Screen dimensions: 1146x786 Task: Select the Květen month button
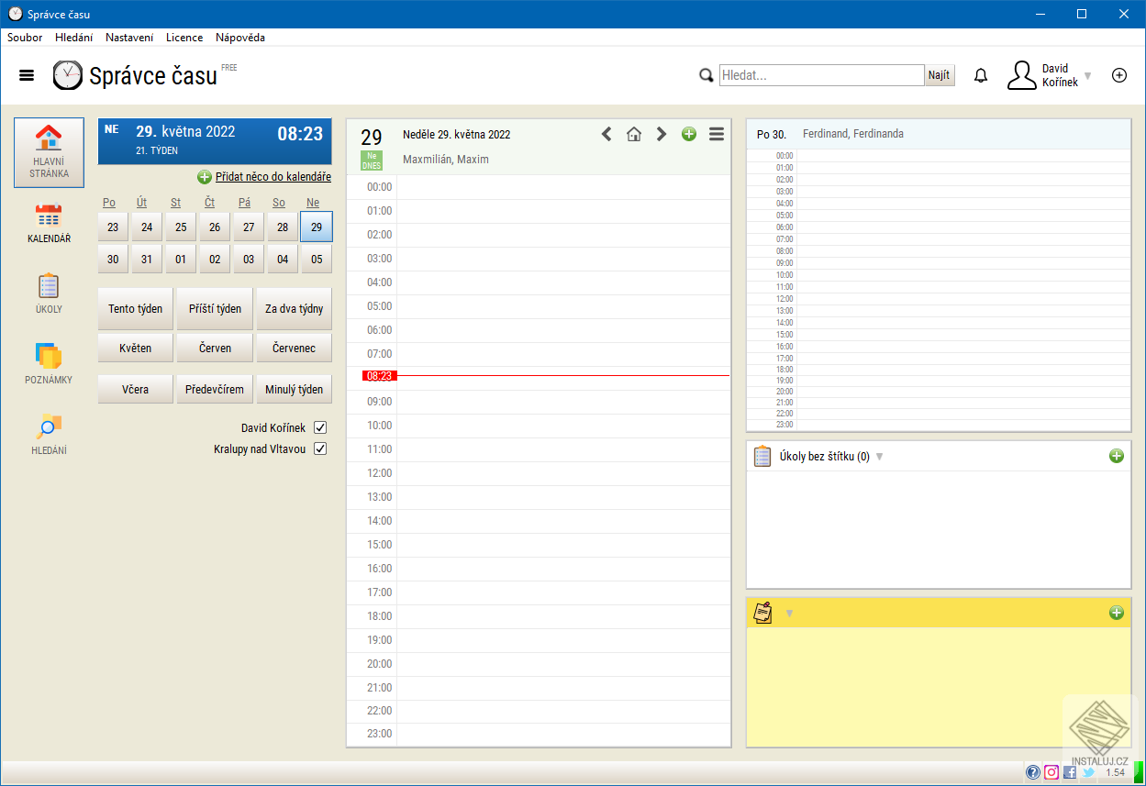(136, 349)
